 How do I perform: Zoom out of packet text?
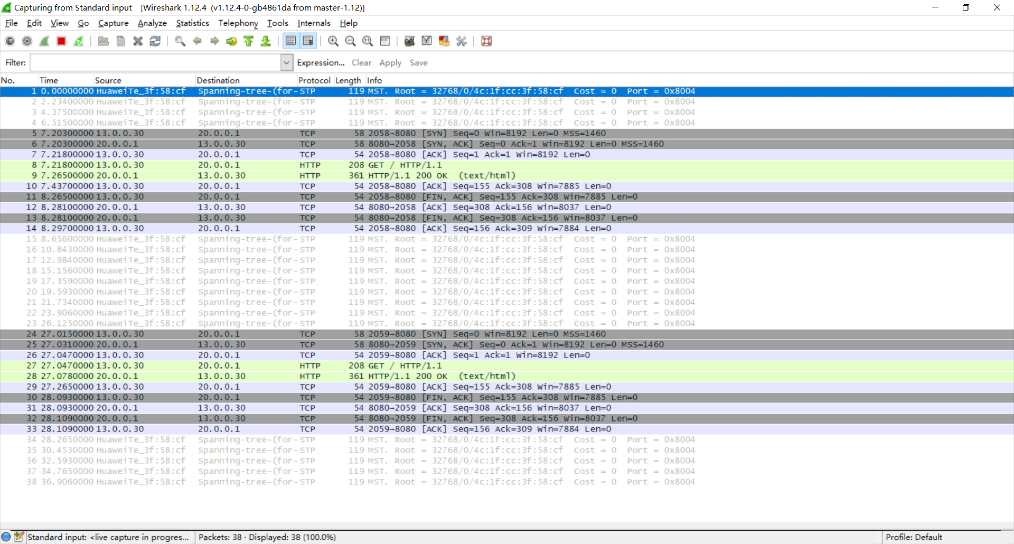350,41
